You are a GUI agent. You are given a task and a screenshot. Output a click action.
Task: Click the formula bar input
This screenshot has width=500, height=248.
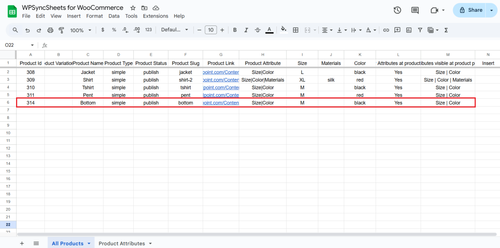[274, 45]
